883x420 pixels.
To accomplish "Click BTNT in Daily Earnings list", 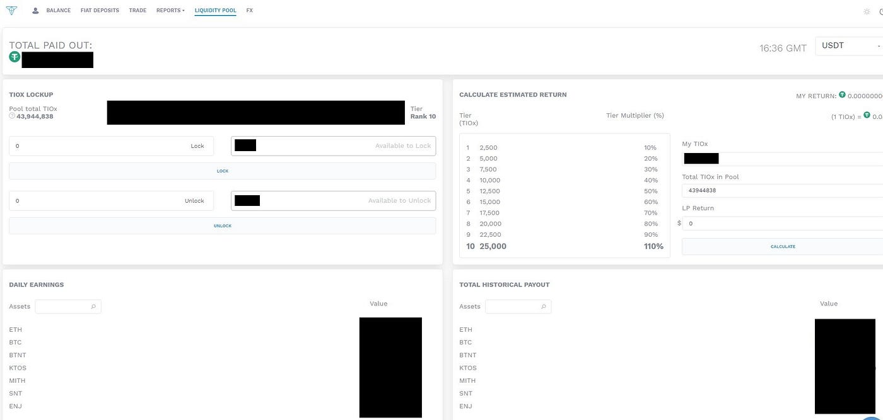I will tap(18, 355).
